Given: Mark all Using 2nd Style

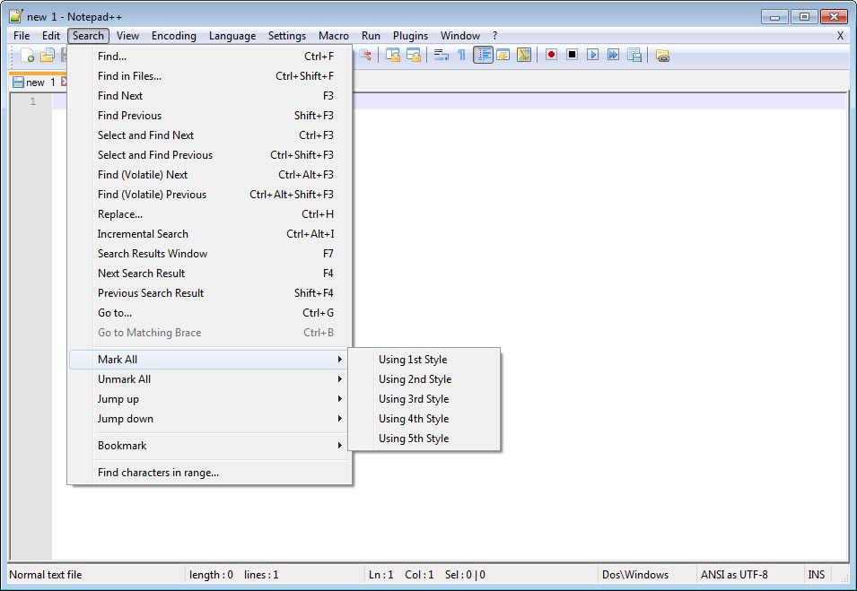Looking at the screenshot, I should pos(424,379).
